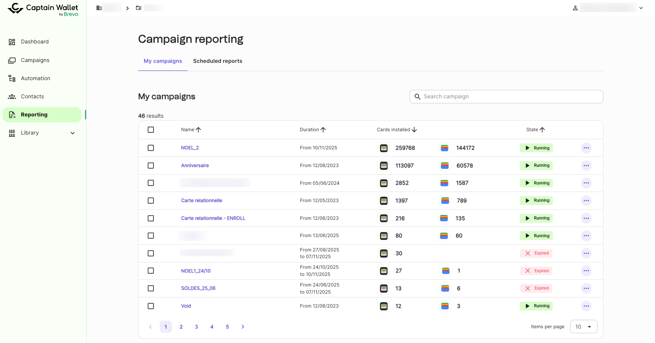
Task: Check the SOLDES_25_06 row checkbox
Action: tap(151, 289)
